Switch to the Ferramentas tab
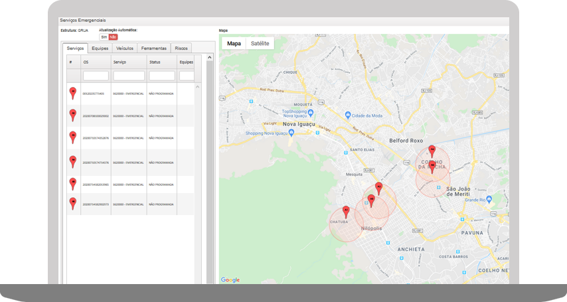This screenshot has height=302, width=567. [153, 48]
